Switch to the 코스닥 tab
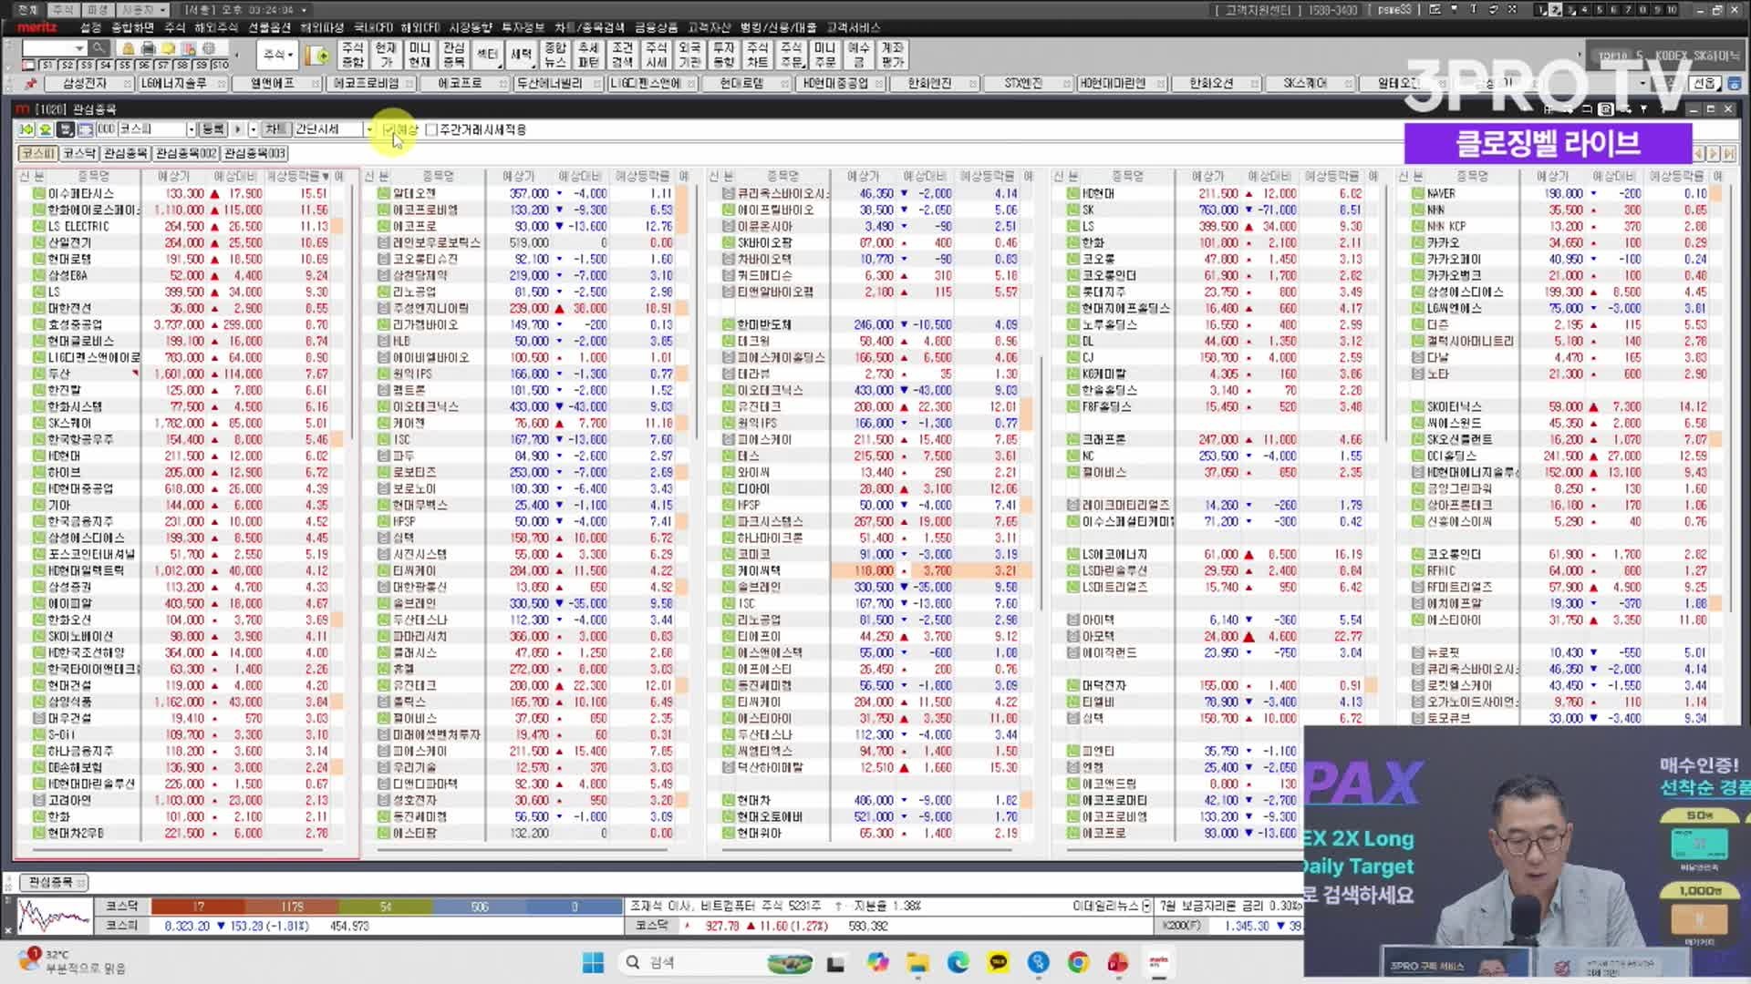The width and height of the screenshot is (1751, 984). [79, 153]
